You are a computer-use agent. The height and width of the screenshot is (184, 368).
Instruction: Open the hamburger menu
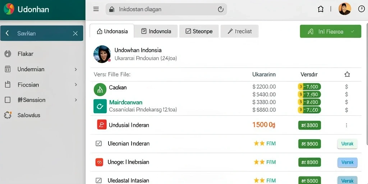point(96,9)
